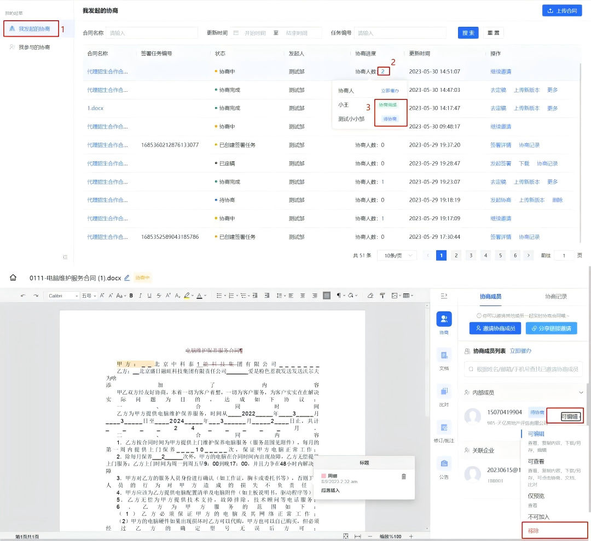Click the undo arrow in editor toolbar
This screenshot has width=591, height=541.
point(23,296)
